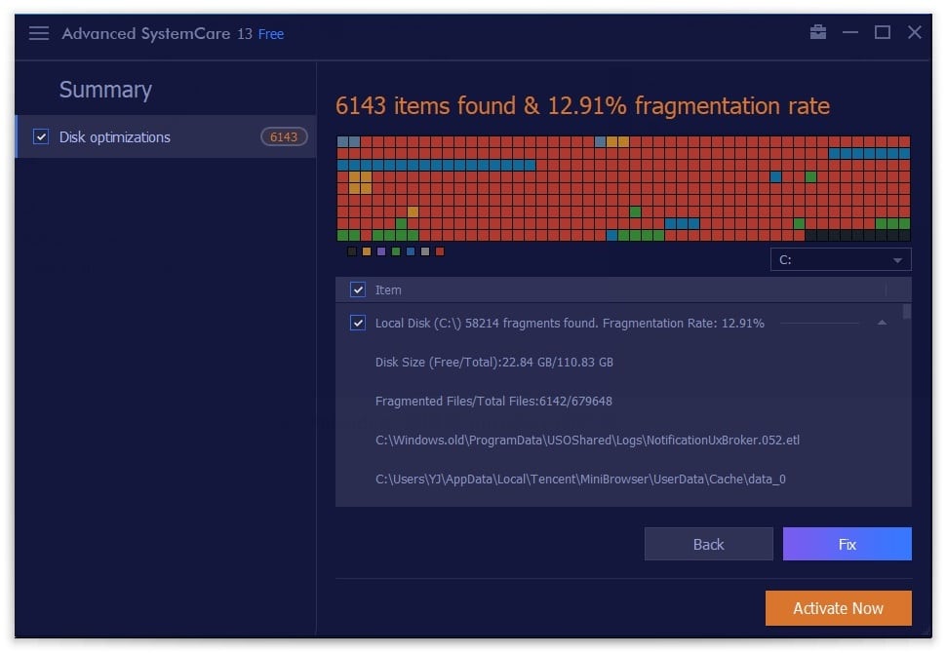
Task: Select the Fragmented Files/Total Files row
Action: 493,401
